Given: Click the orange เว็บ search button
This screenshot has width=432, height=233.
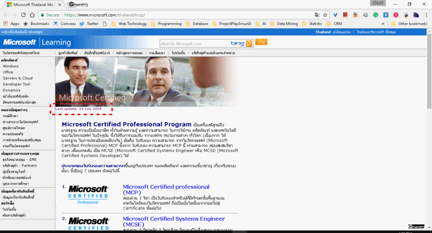Looking at the screenshot, I should (x=261, y=42).
